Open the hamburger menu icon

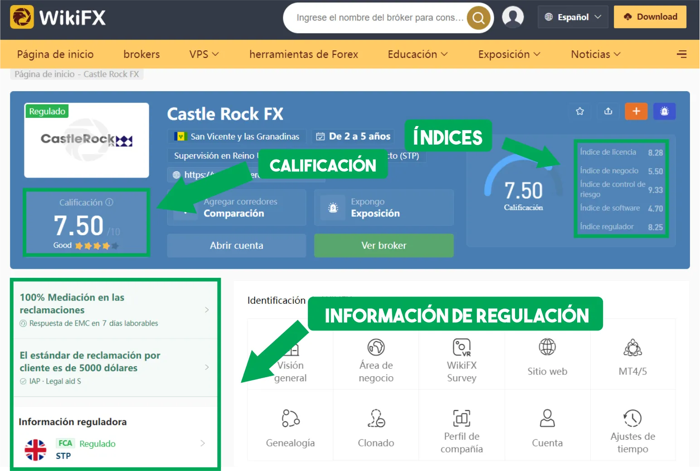pyautogui.click(x=681, y=54)
